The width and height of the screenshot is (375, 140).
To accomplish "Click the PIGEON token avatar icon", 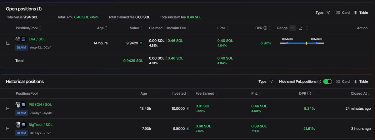I will [x=18, y=105].
